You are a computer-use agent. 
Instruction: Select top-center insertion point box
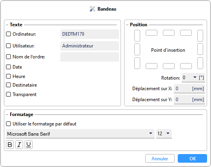point(169,33)
